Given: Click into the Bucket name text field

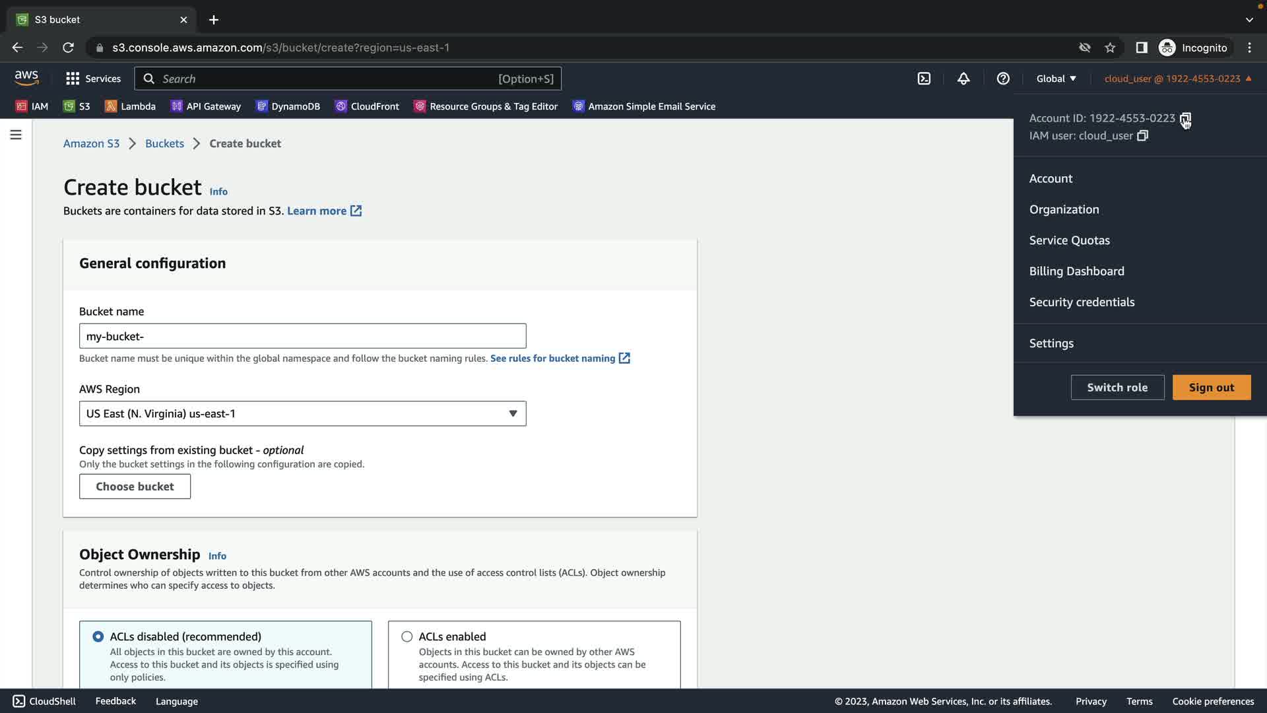Looking at the screenshot, I should tap(302, 336).
